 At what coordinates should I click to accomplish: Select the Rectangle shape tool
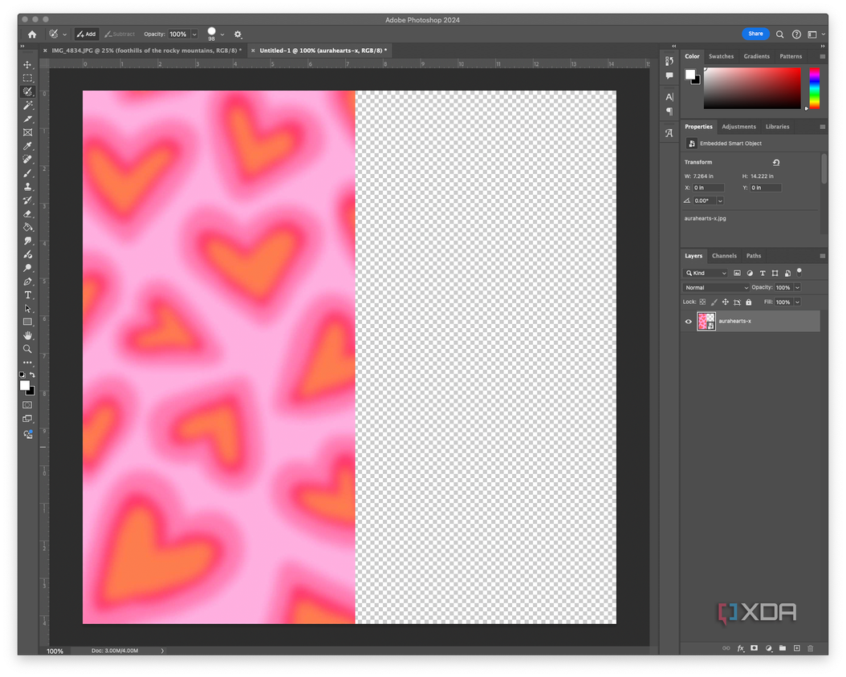click(x=27, y=322)
